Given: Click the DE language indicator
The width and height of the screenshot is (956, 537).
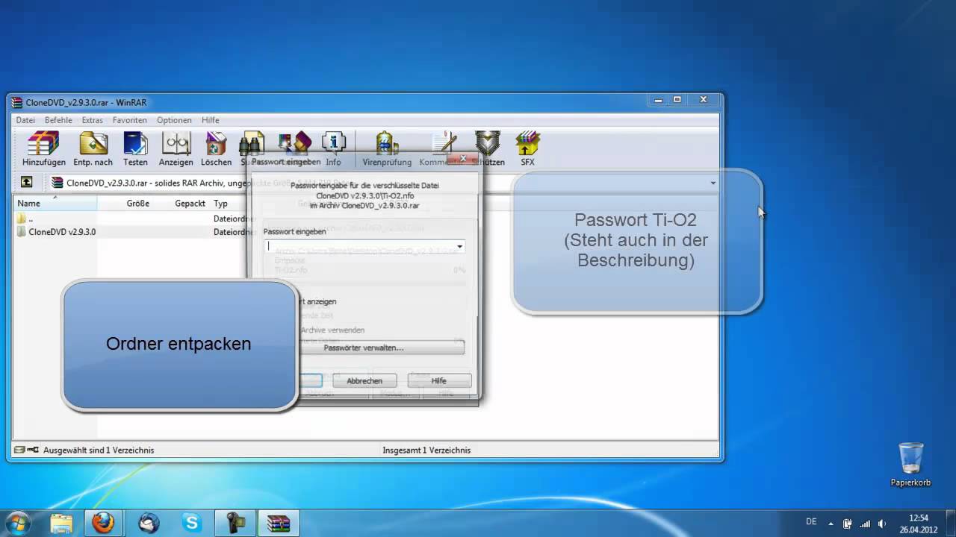Looking at the screenshot, I should pos(812,522).
